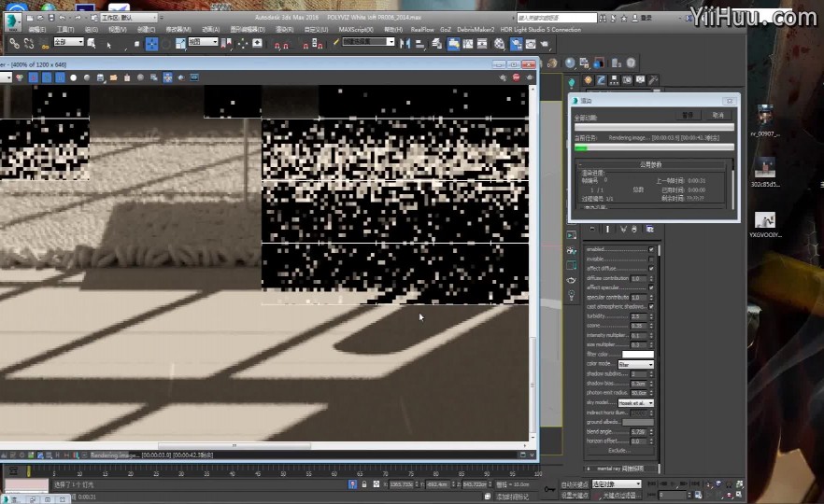The height and width of the screenshot is (504, 824).
Task: Click the gray ground albedo swatch
Action: 638,422
